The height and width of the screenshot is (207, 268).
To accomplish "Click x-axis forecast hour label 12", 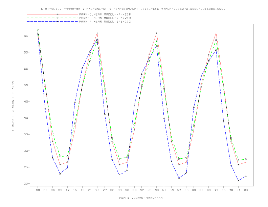I will 68,190.
